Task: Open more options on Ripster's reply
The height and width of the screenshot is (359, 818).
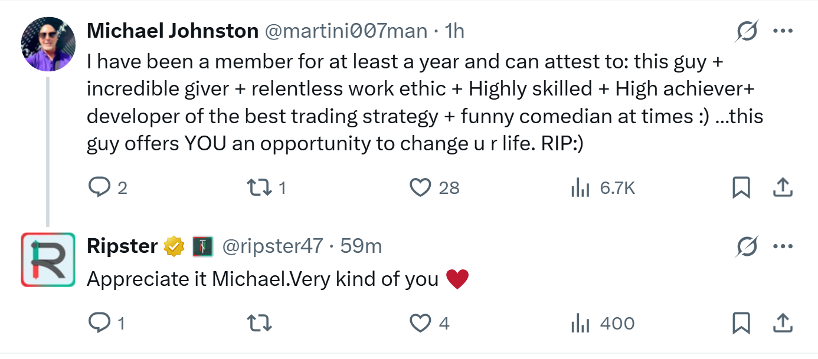Action: click(783, 247)
